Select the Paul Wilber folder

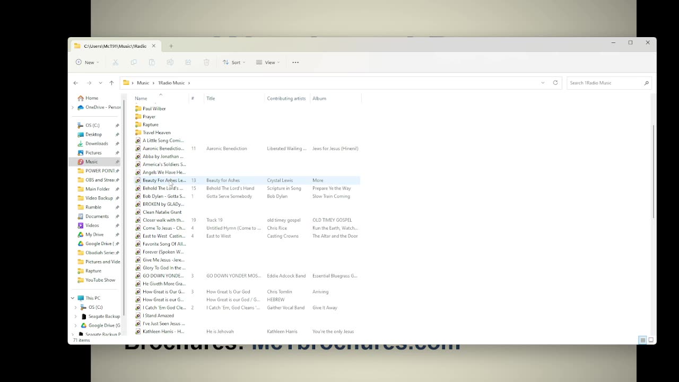click(150, 109)
